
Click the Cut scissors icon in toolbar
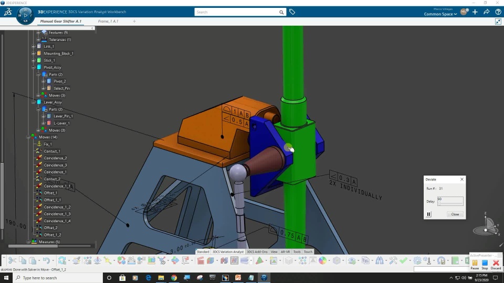[x=12, y=260]
